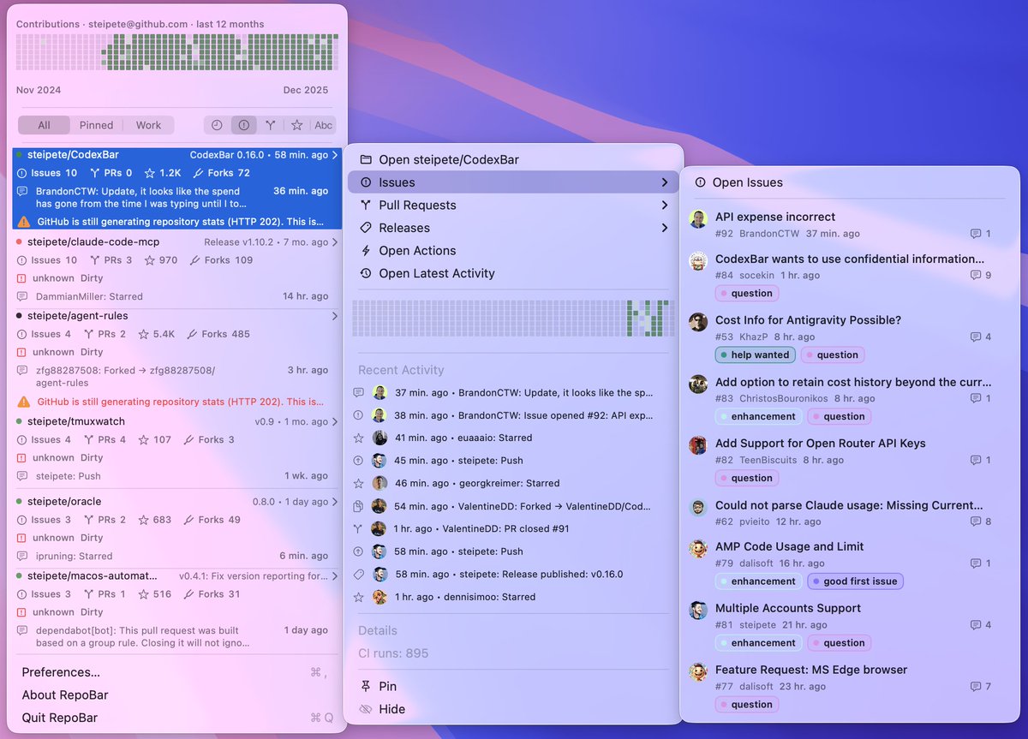Click the star count 1.2K on CodexBar
This screenshot has height=739, width=1028.
coord(163,173)
